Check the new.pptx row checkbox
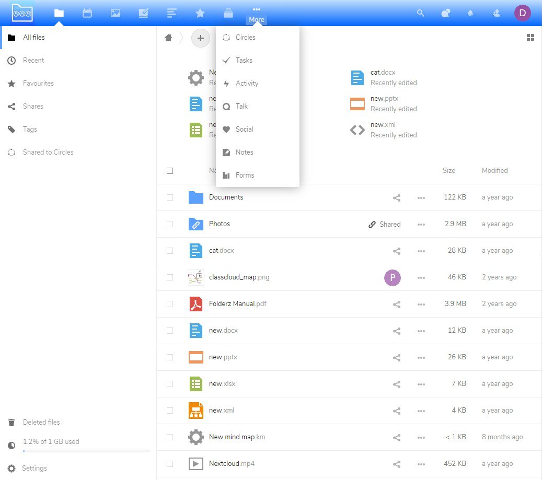 [170, 357]
